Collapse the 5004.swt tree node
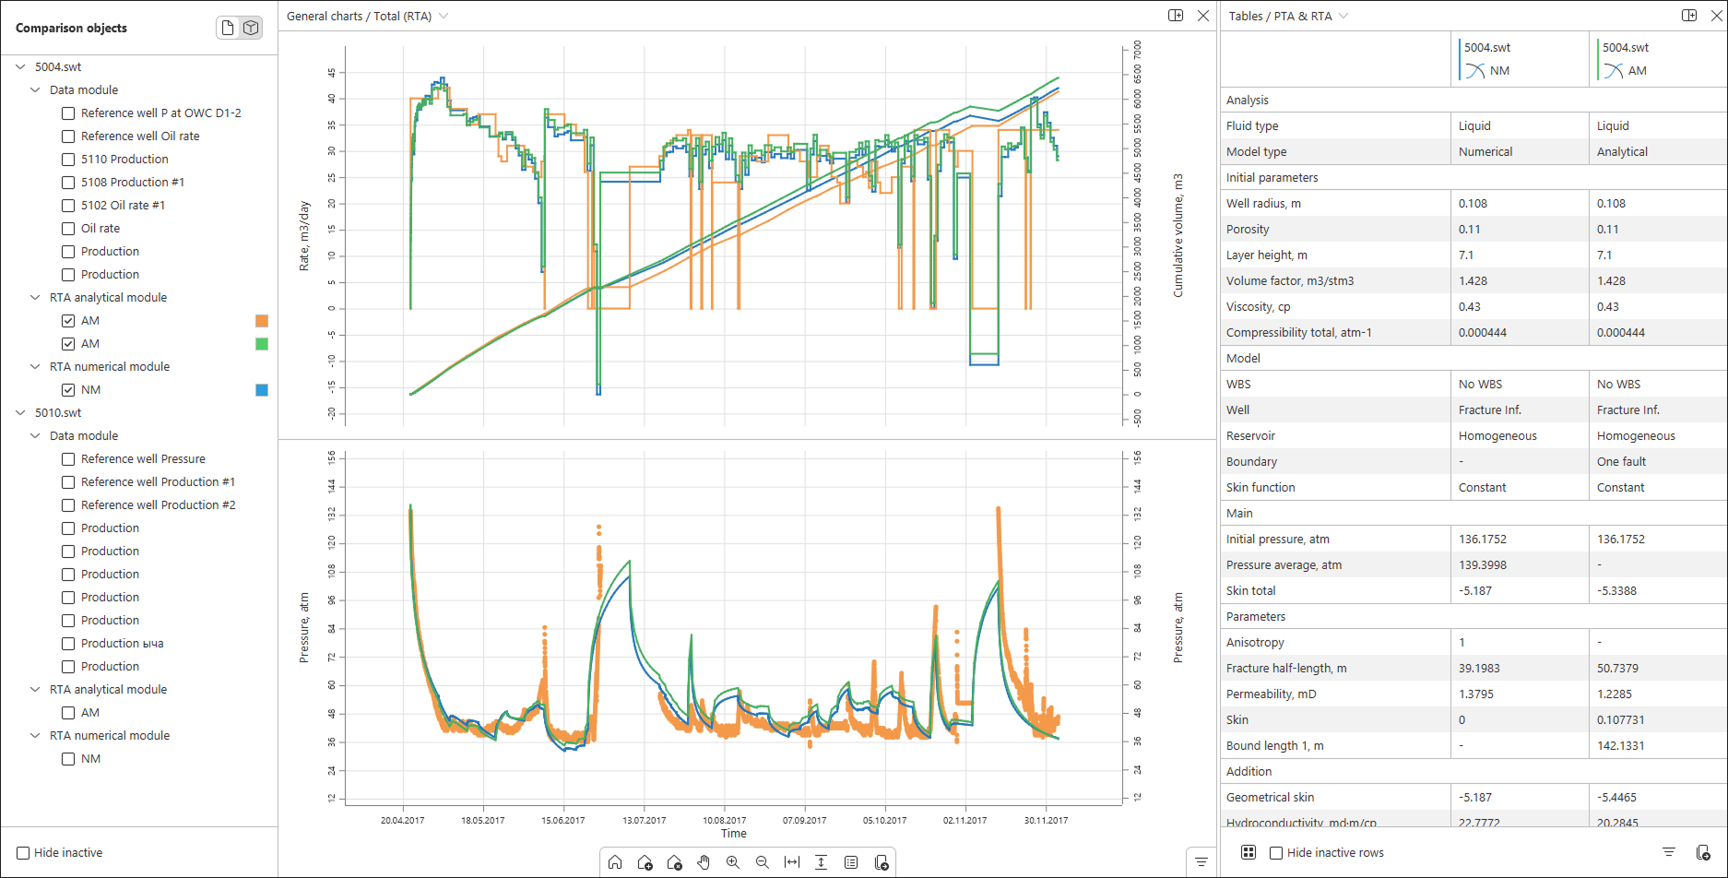The width and height of the screenshot is (1728, 878). [20, 67]
